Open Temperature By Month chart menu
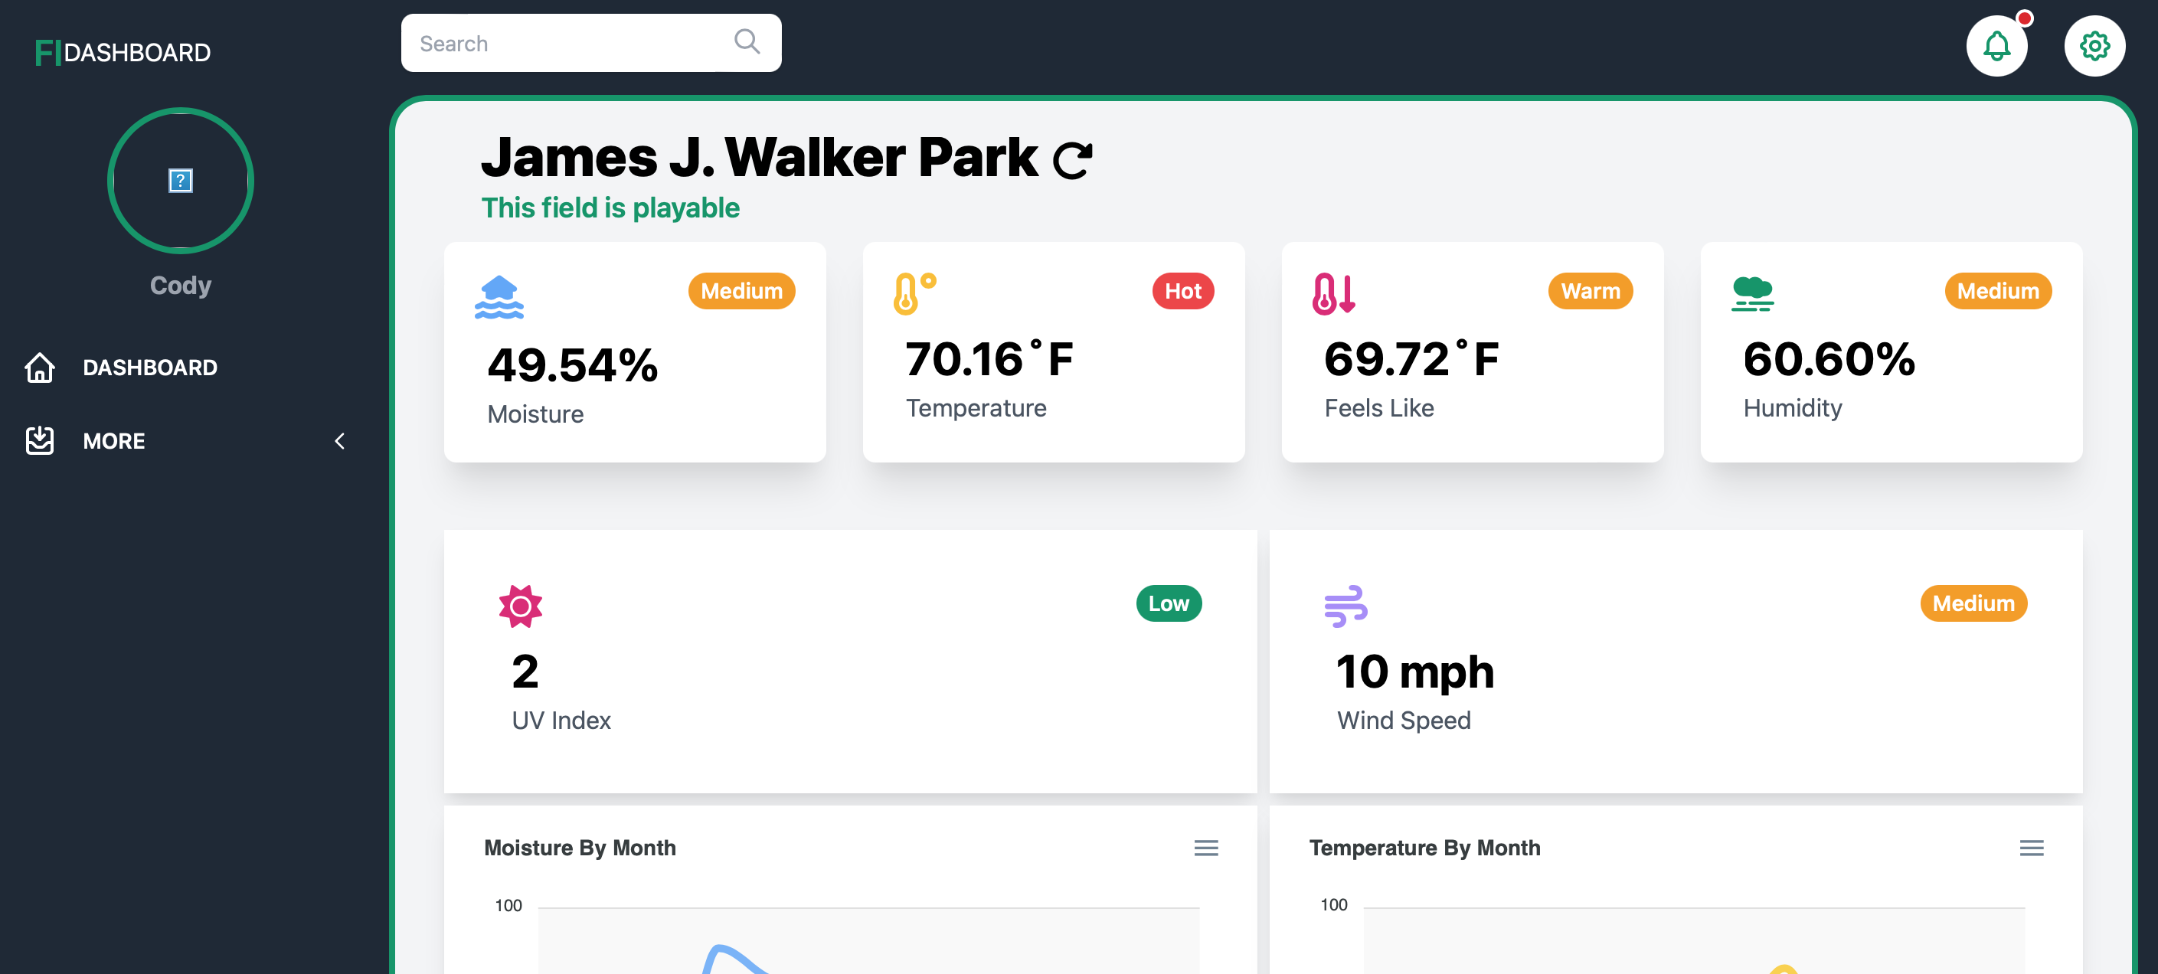The image size is (2158, 974). [2031, 848]
